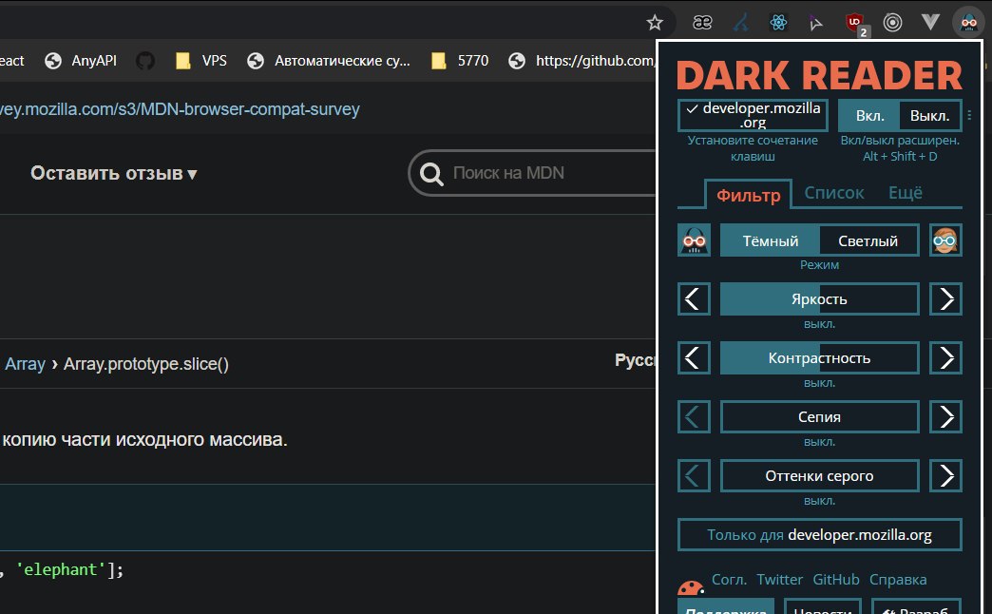Open the Справка help link
The width and height of the screenshot is (992, 614).
pyautogui.click(x=898, y=579)
